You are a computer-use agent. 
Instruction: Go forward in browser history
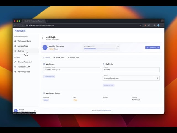(x=19, y=25)
